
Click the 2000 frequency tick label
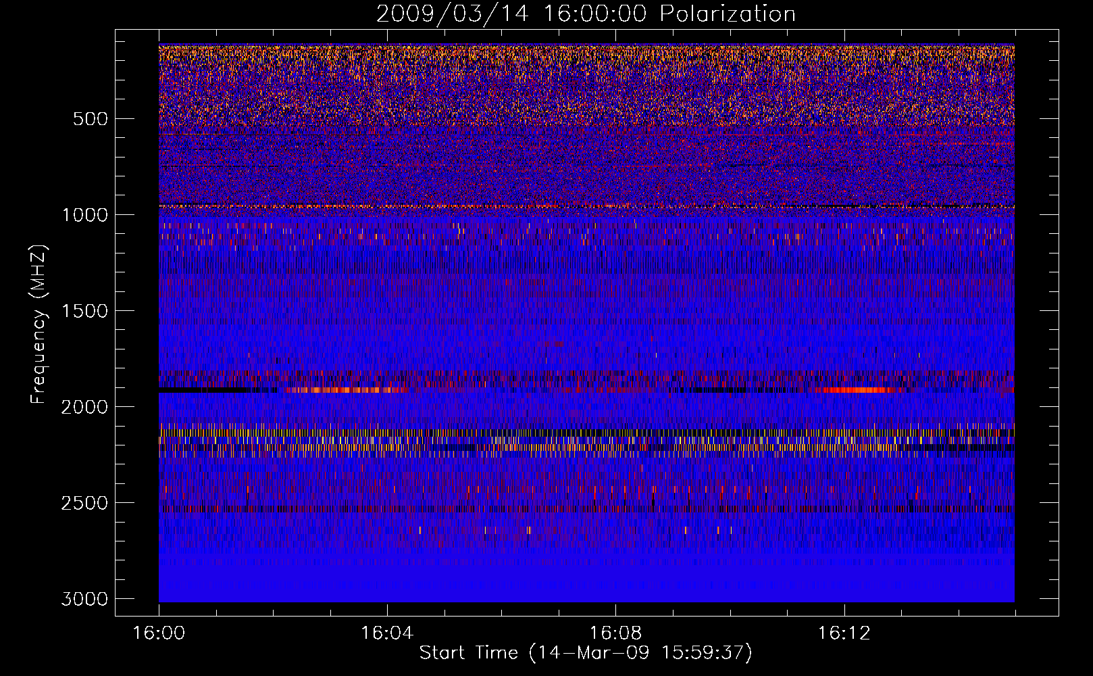click(84, 407)
